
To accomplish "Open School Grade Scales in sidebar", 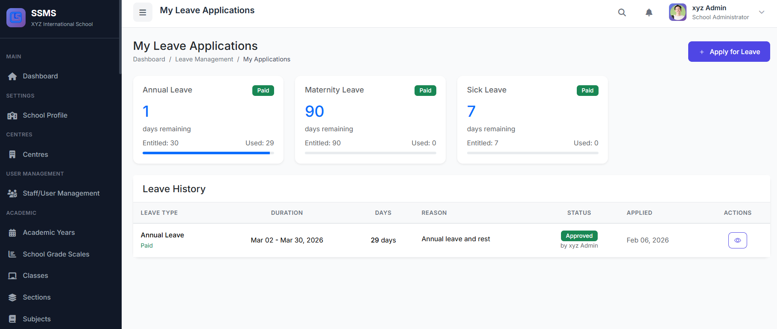I will coord(56,254).
